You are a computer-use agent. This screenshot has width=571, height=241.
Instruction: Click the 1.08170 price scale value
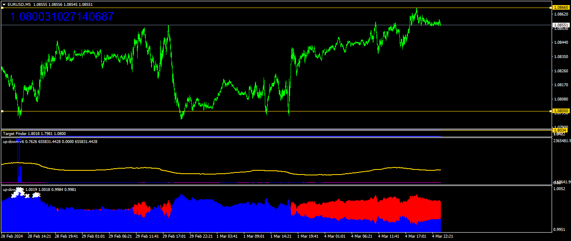562,85
